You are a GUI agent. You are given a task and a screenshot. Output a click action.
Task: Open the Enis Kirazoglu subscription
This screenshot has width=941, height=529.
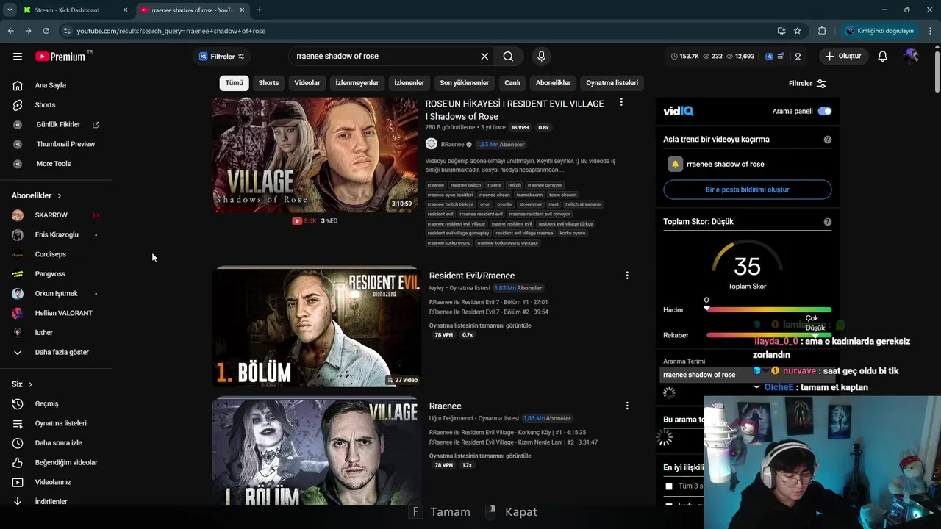coord(56,235)
